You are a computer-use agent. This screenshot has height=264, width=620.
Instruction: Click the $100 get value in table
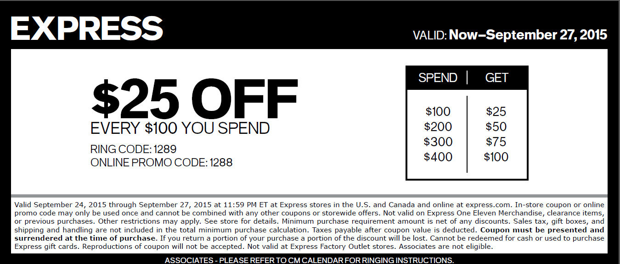[x=496, y=157]
